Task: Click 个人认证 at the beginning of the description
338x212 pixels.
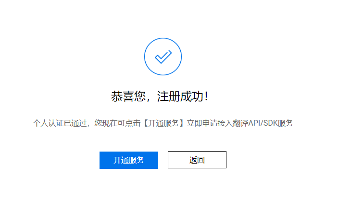Action: (x=48, y=123)
